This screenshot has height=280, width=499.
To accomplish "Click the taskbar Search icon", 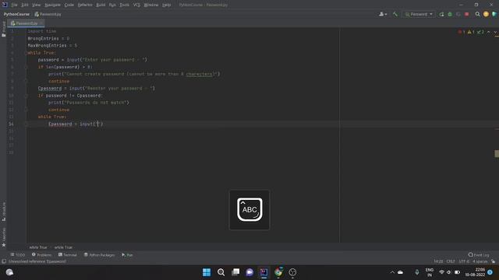I will [221, 272].
